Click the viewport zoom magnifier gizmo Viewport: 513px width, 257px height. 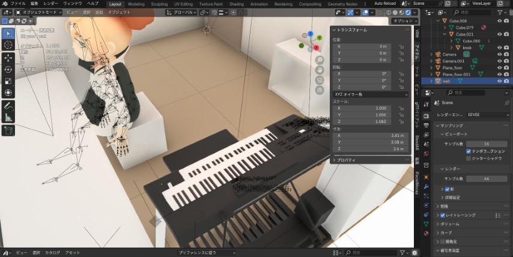tap(320, 60)
